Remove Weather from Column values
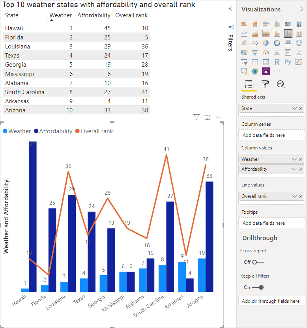Viewport: 307px width, 328px height. click(301, 159)
